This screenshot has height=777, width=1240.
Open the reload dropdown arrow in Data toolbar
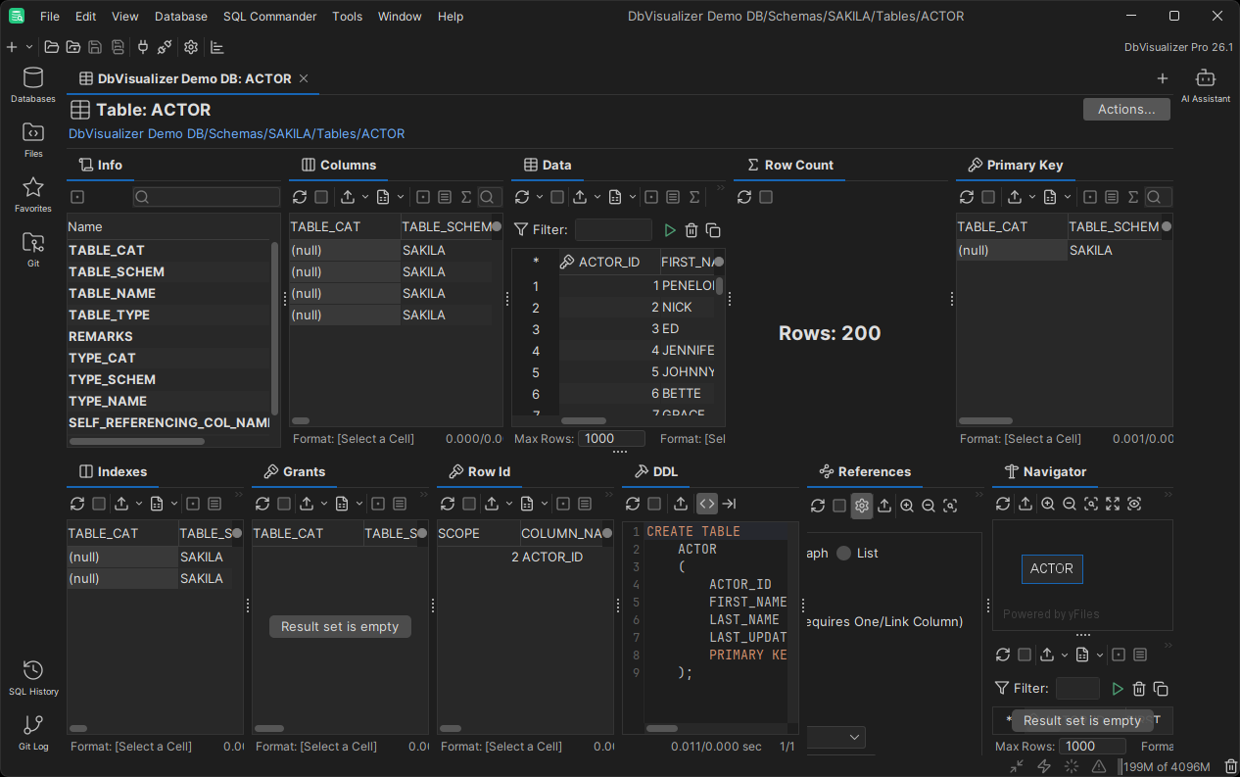coord(539,197)
